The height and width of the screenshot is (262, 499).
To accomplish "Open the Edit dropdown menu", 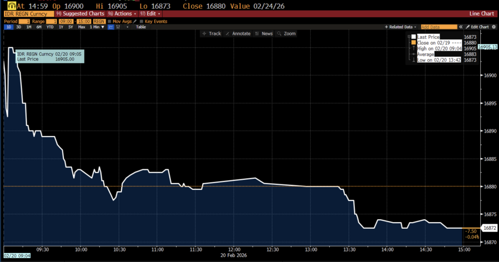I will 150,13.
